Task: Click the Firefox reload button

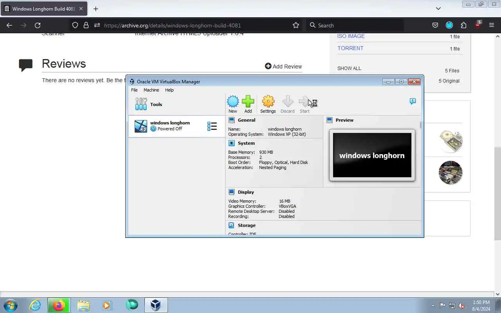Action: pyautogui.click(x=38, y=25)
